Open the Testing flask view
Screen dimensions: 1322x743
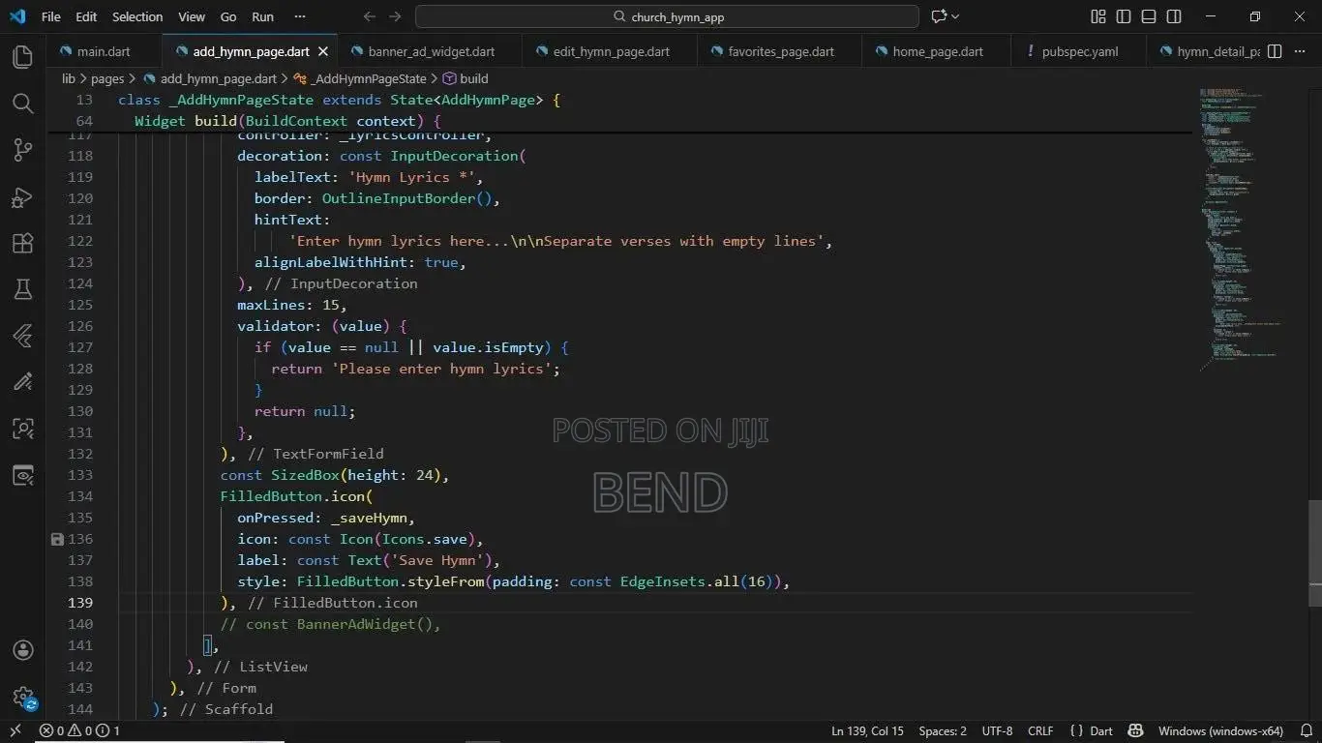23,289
